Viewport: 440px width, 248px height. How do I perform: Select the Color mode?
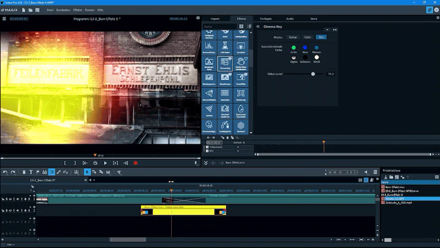(x=307, y=37)
